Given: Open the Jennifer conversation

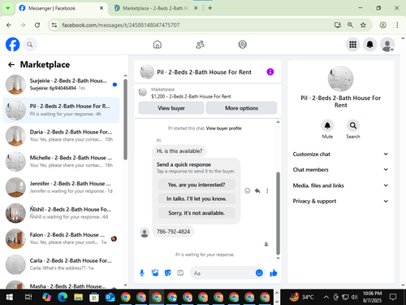Looking at the screenshot, I should [x=61, y=187].
